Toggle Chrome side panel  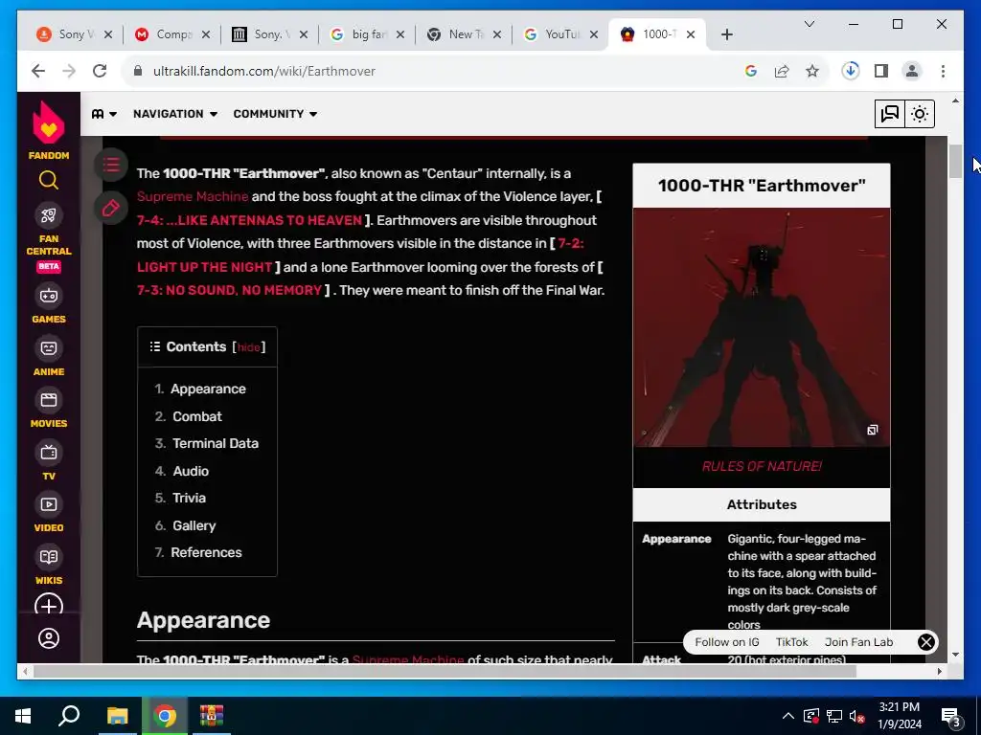tap(881, 71)
